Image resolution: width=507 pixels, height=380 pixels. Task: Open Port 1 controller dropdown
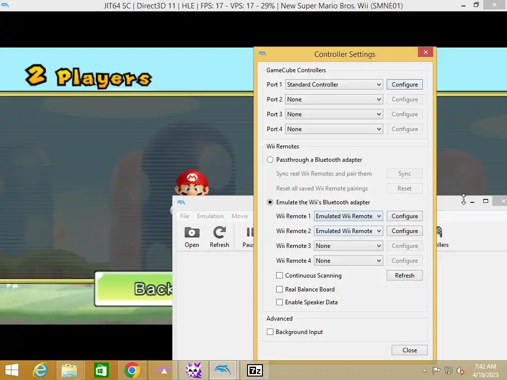tap(334, 84)
